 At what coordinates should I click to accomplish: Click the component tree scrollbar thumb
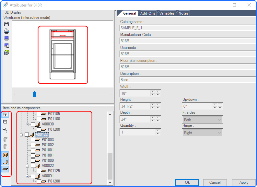click(x=110, y=166)
